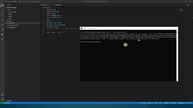Change indentation via Spaces: 4
The width and height of the screenshot is (193, 108).
pos(150,103)
